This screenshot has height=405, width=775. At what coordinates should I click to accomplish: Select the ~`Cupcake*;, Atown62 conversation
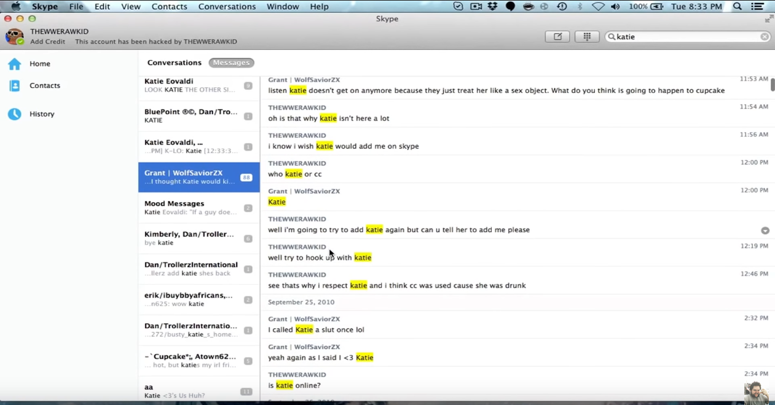pos(199,361)
